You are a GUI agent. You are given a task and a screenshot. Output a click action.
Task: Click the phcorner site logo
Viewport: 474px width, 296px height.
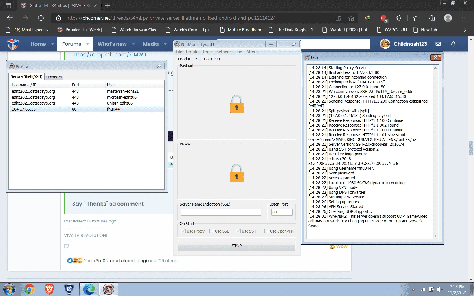[x=13, y=44]
